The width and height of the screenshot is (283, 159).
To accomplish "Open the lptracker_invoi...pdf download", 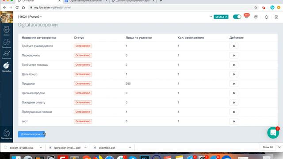I will 67,148.
